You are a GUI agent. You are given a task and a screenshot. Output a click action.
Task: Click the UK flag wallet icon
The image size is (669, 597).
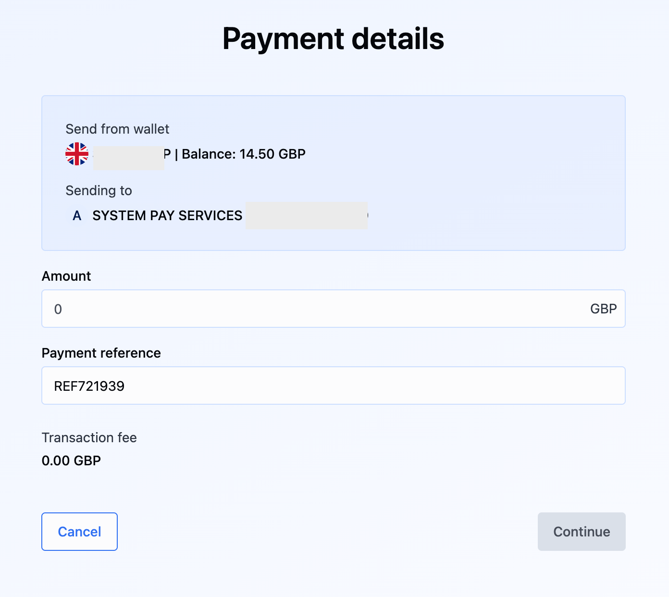[x=77, y=154]
